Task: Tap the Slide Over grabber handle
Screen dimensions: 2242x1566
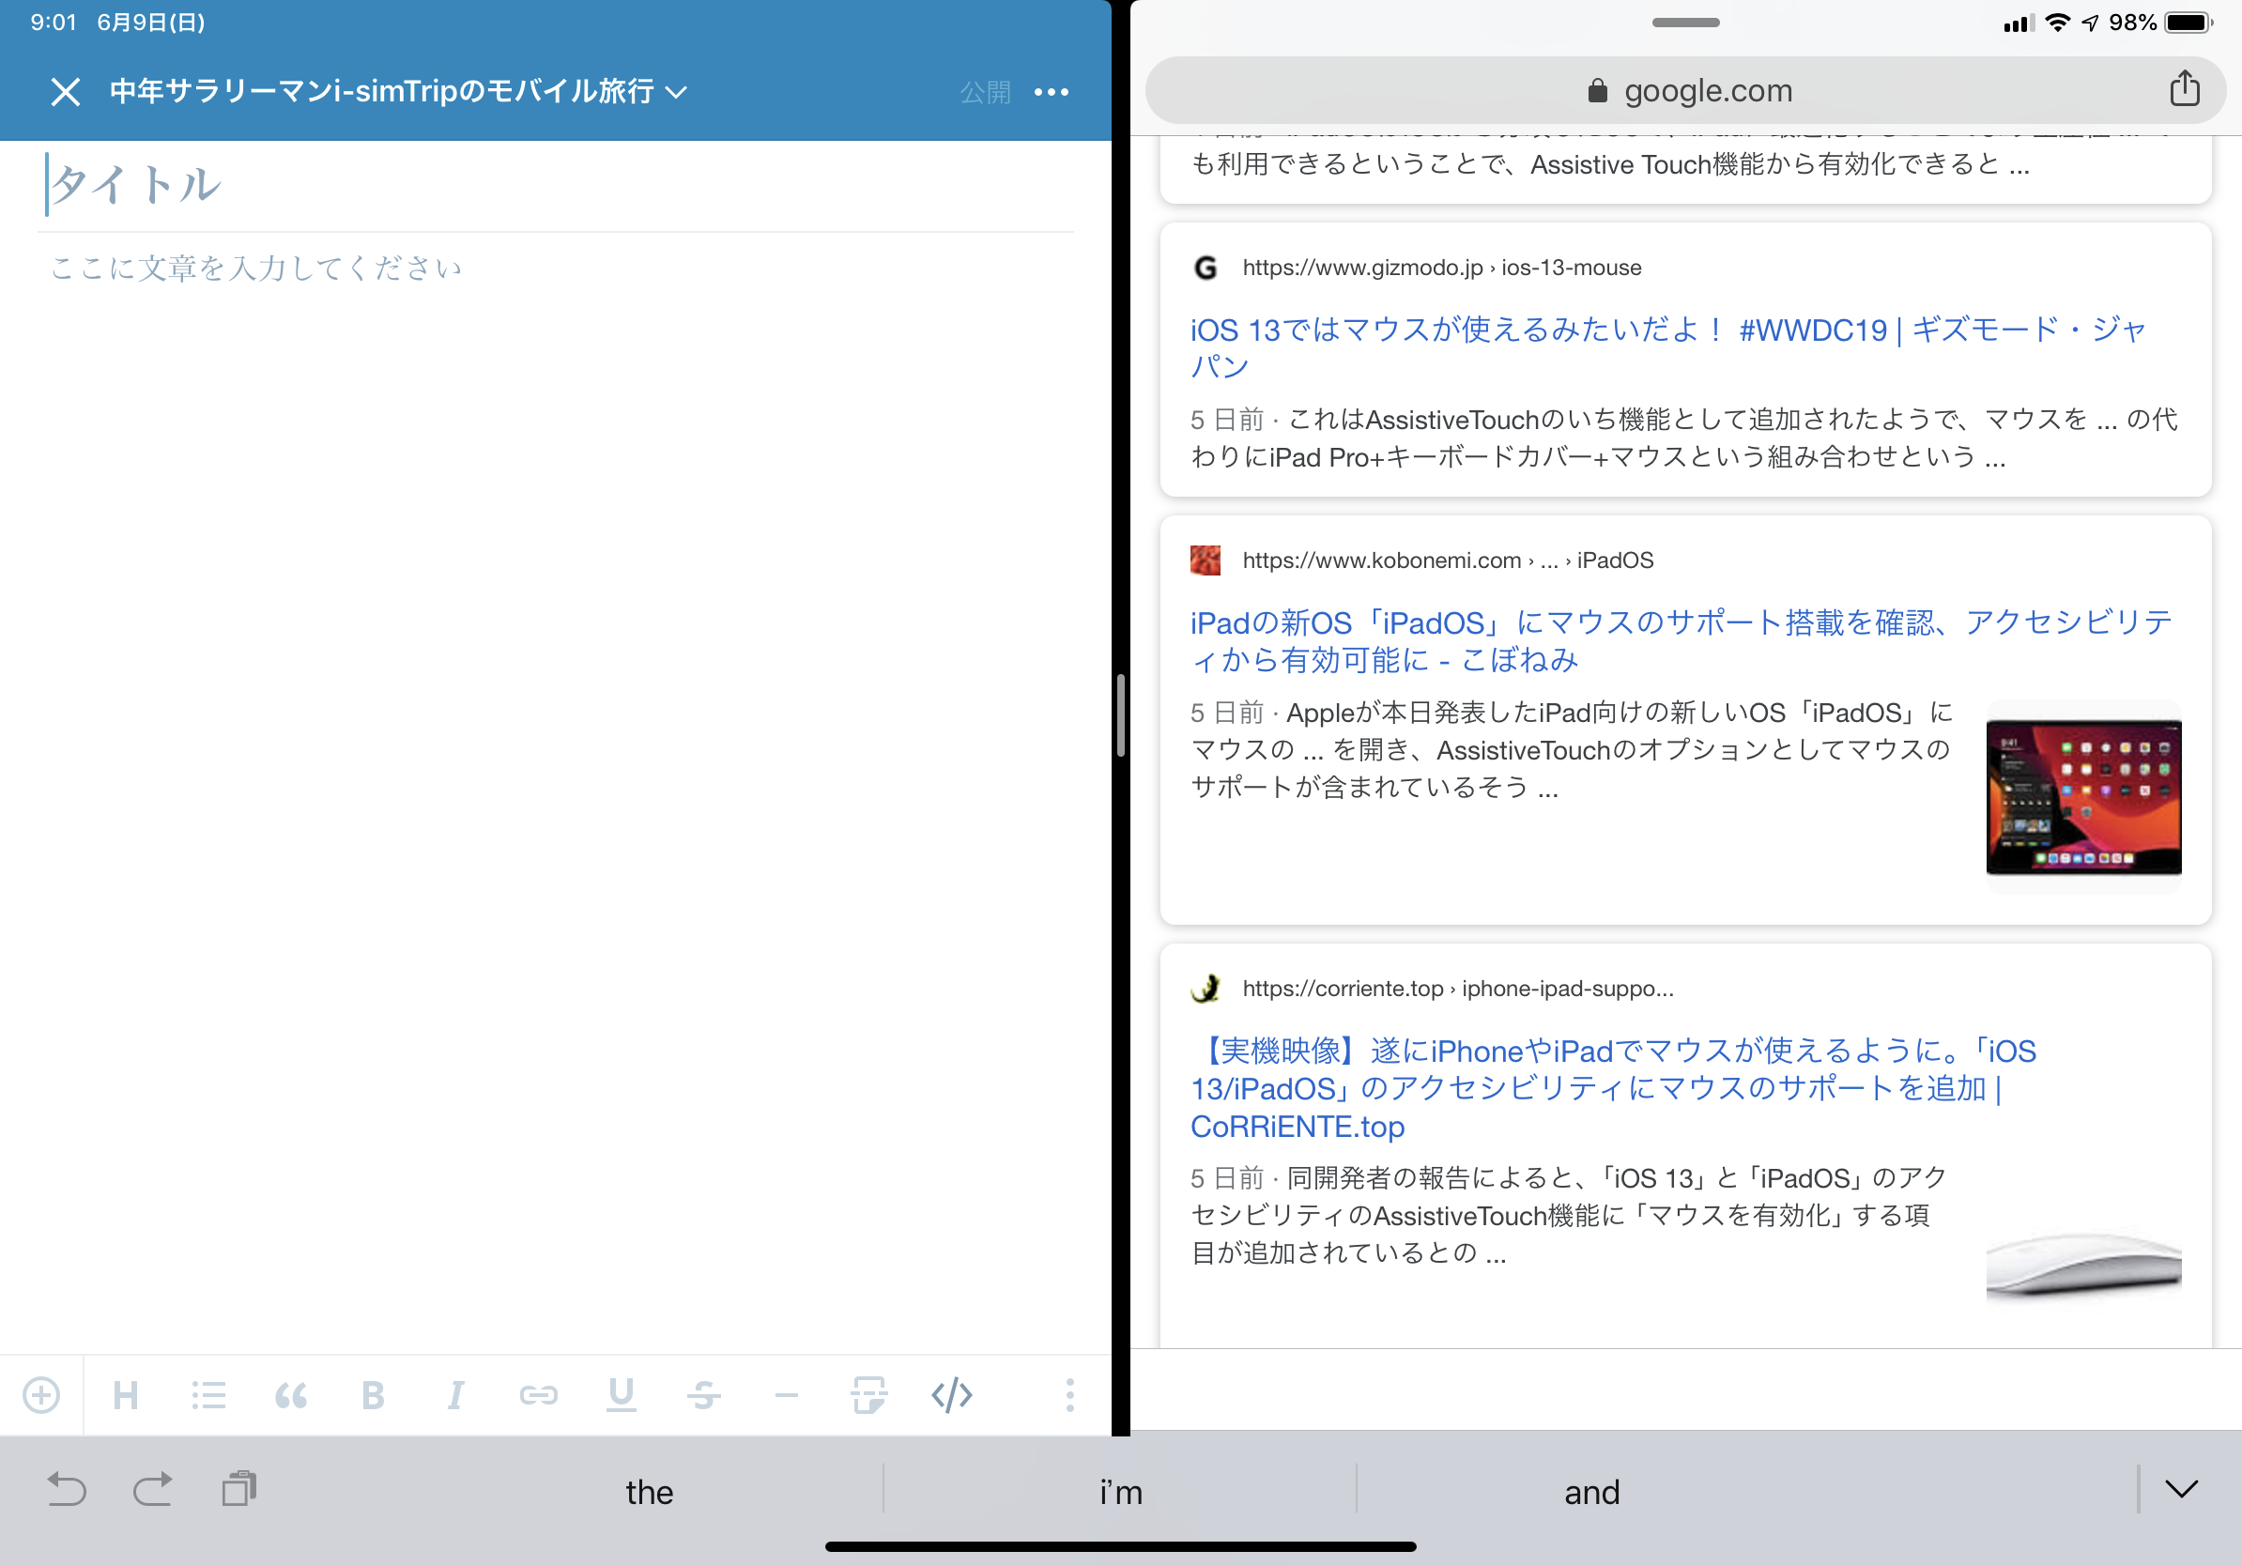Action: [x=1685, y=23]
